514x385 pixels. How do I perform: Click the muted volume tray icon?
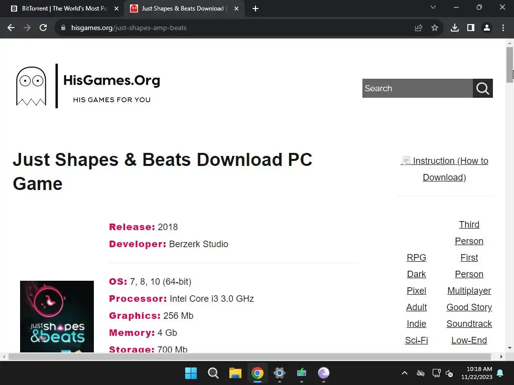(x=449, y=373)
